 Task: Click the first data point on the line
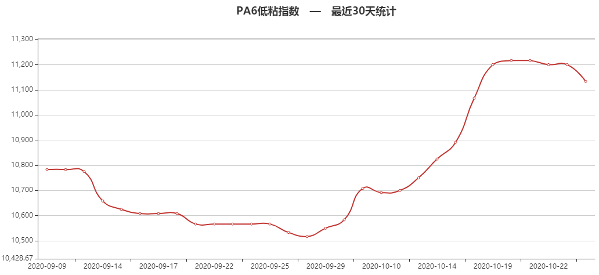(x=47, y=169)
